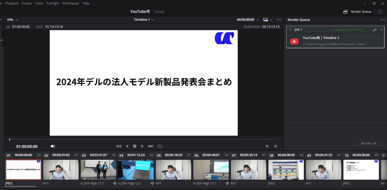
Task: Select clip 10 text slide thumbnail
Action: tap(361, 170)
